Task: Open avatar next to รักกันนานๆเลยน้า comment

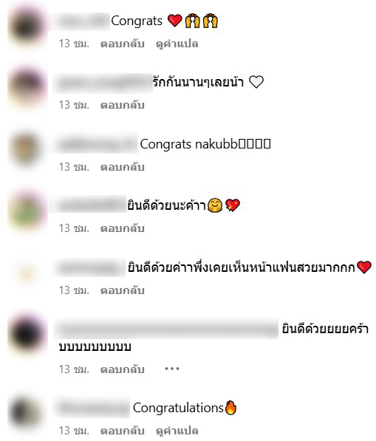Action: pyautogui.click(x=27, y=87)
